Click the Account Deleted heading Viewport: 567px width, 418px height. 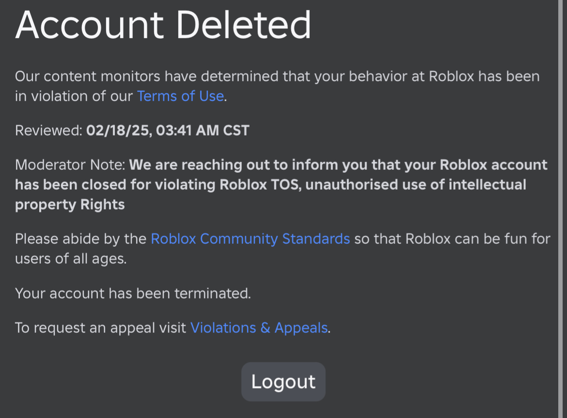163,24
